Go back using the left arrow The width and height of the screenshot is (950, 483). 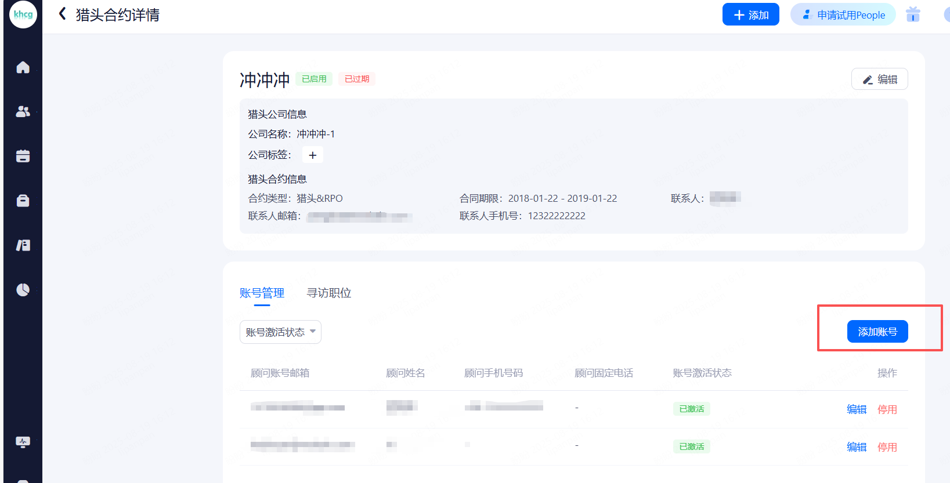click(x=63, y=14)
